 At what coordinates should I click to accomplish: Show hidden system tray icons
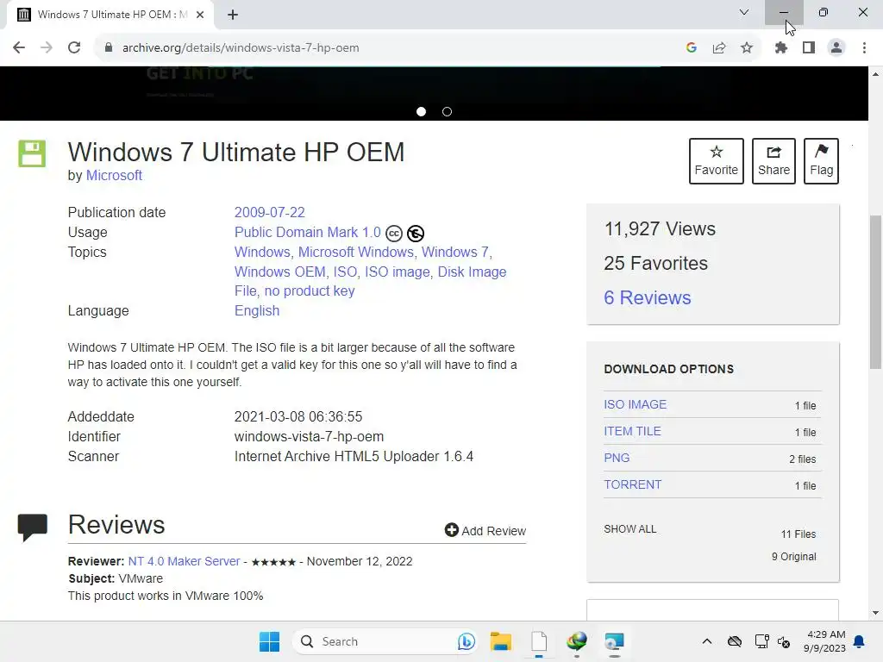(707, 641)
